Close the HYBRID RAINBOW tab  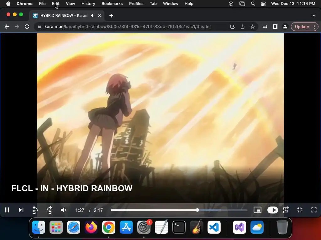pos(99,16)
